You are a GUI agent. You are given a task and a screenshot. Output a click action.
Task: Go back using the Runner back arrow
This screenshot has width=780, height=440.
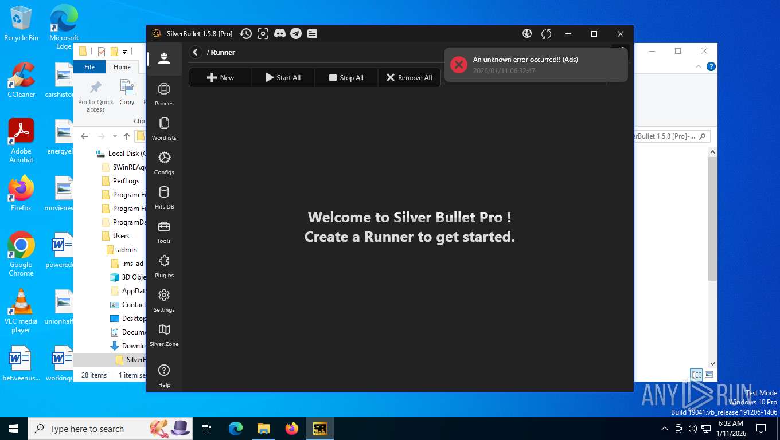coord(196,52)
